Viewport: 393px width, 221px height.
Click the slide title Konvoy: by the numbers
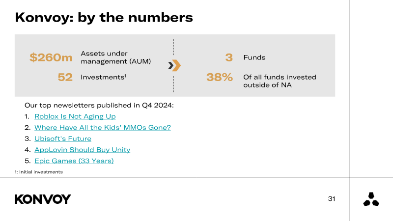click(104, 18)
